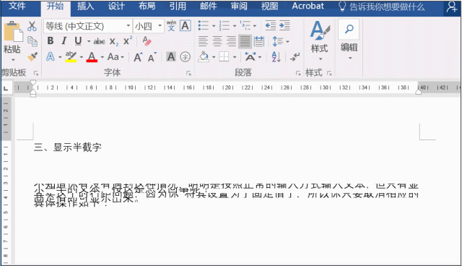Switch to the 邮件 Mailings tab
462x266 pixels.
(x=209, y=7)
